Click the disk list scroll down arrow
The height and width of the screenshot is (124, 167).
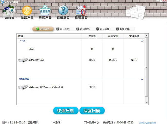point(146,103)
